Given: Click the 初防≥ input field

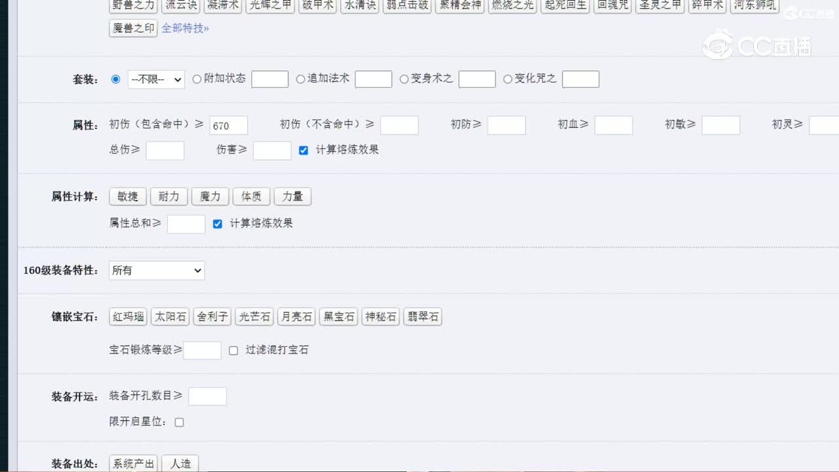Looking at the screenshot, I should coord(507,125).
